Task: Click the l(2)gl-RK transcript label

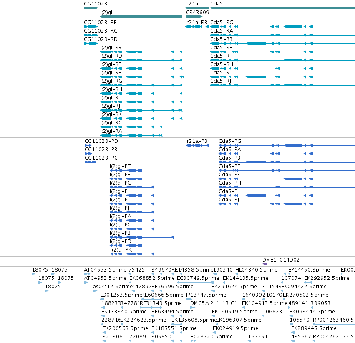Action: (x=111, y=114)
